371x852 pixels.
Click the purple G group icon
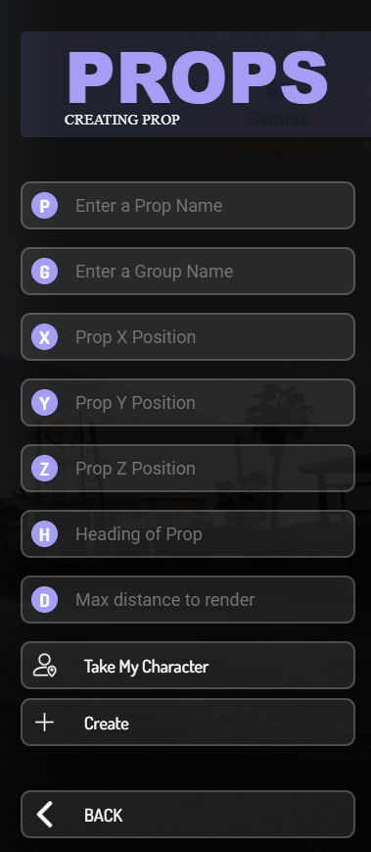click(44, 272)
